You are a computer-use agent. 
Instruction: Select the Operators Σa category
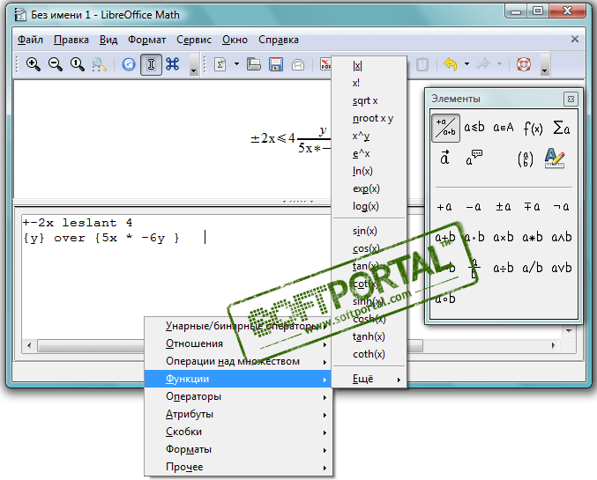pos(561,128)
